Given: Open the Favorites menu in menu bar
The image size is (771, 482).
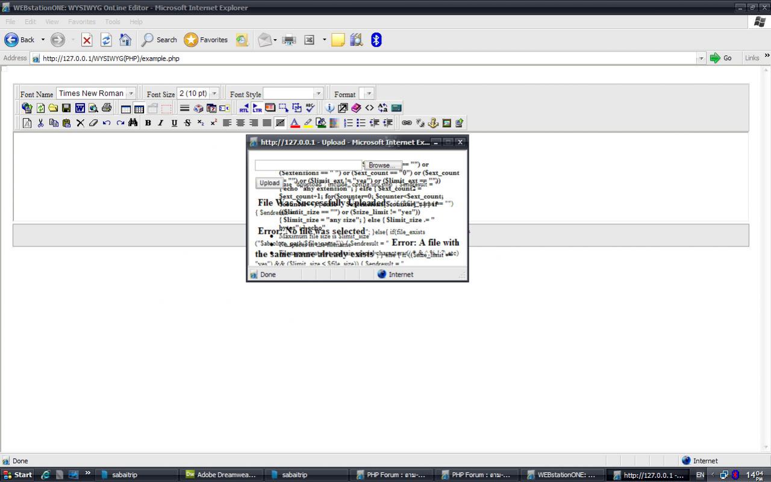Looking at the screenshot, I should coord(82,22).
